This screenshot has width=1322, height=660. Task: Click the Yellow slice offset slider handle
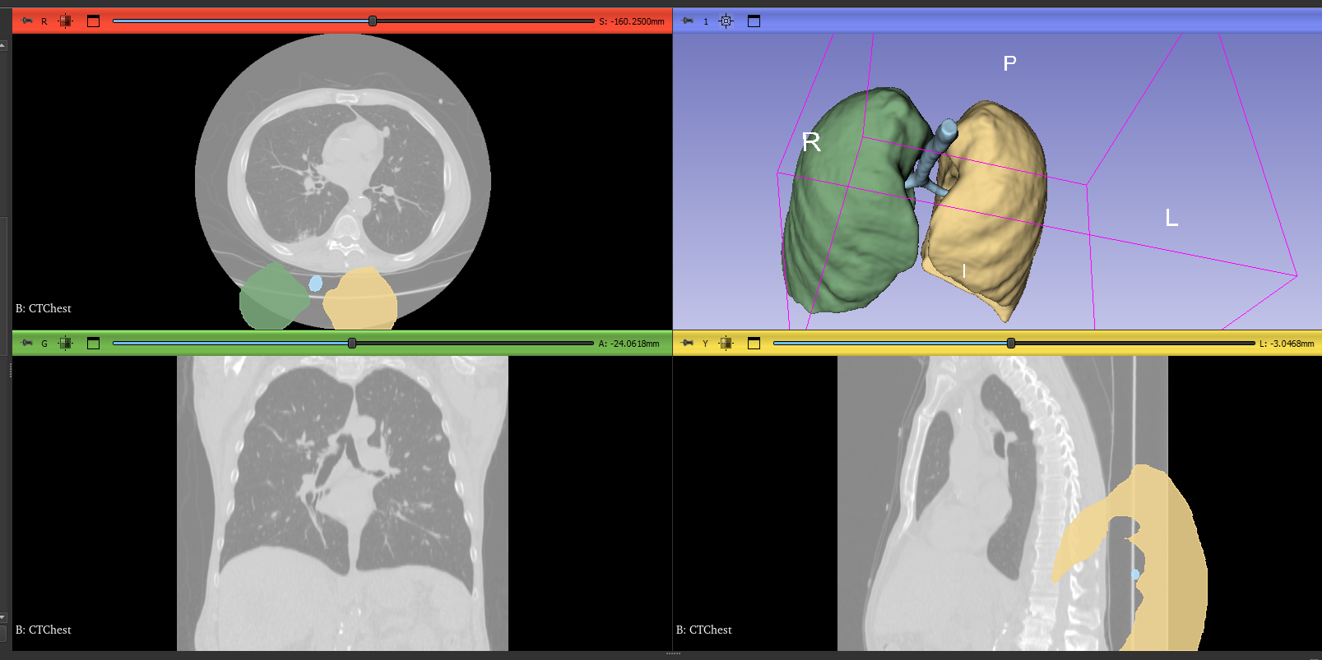tap(1011, 344)
